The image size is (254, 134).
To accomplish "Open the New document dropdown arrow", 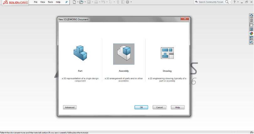I will [x=78, y=2].
